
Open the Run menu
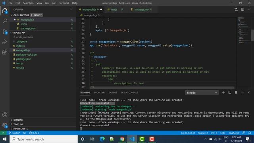(x=54, y=3)
